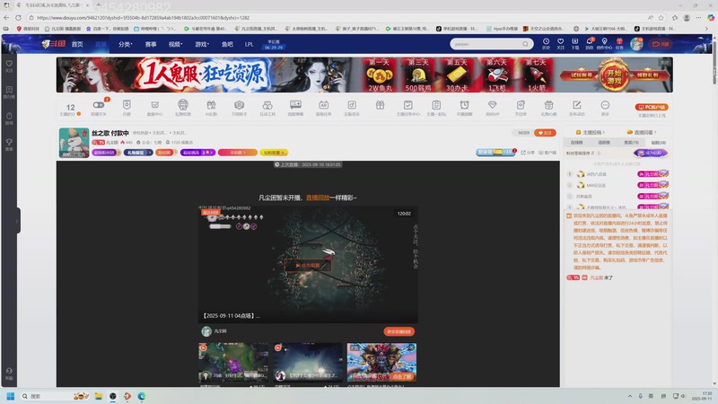Click the 成为钻粉 purple button
Viewport: 718px width, 404px height.
pyautogui.click(x=651, y=153)
